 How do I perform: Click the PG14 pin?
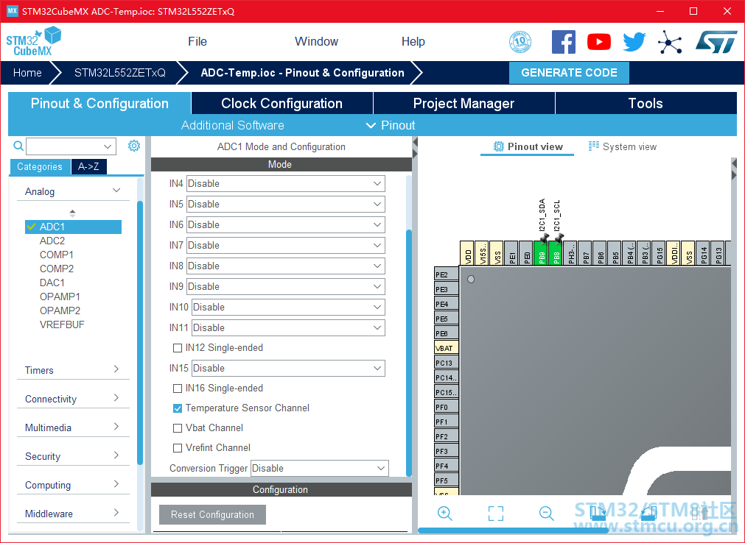[x=703, y=253]
